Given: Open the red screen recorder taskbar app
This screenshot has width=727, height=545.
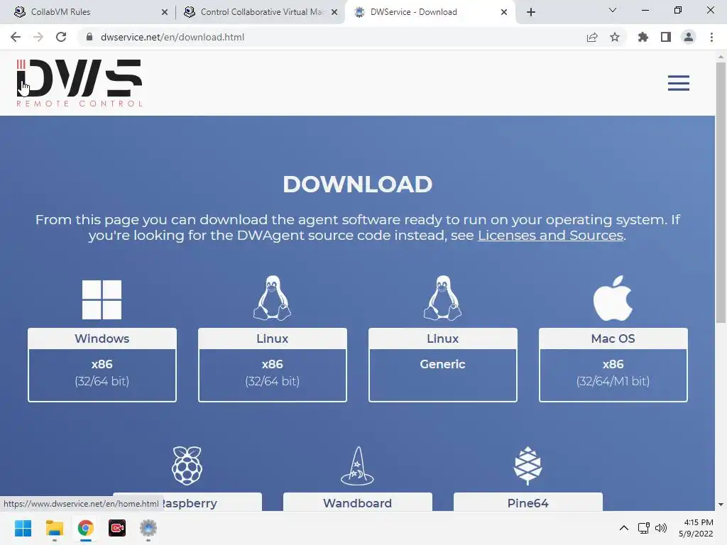Looking at the screenshot, I should pos(117,528).
